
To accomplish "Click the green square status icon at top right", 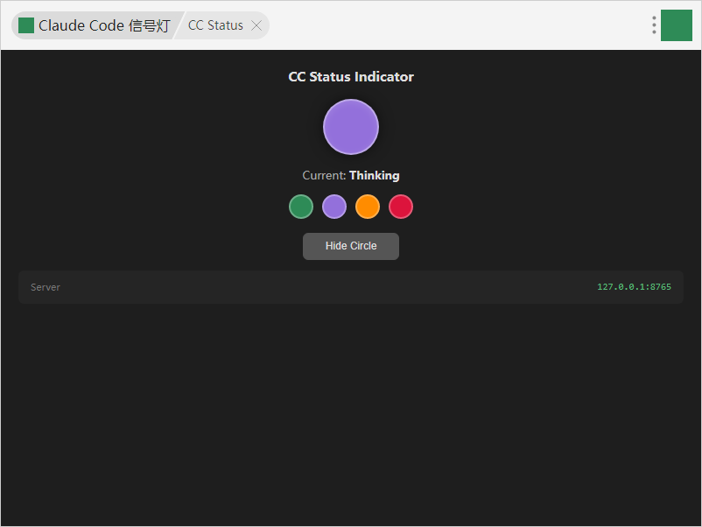I will (x=677, y=25).
